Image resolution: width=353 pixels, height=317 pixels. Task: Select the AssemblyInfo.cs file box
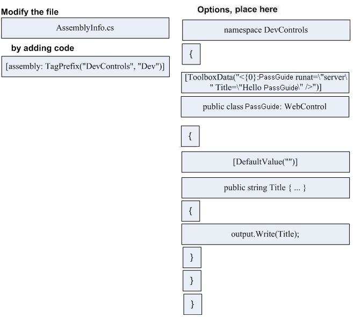[85, 28]
